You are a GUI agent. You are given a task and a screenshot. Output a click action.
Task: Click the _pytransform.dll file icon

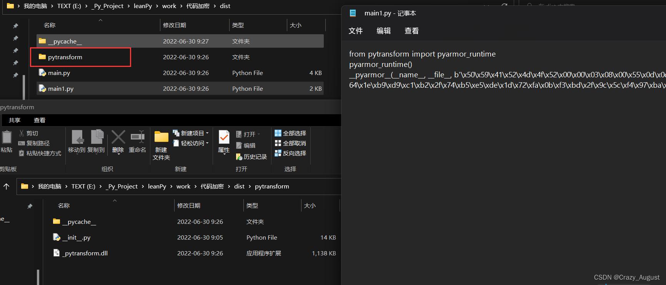click(57, 253)
